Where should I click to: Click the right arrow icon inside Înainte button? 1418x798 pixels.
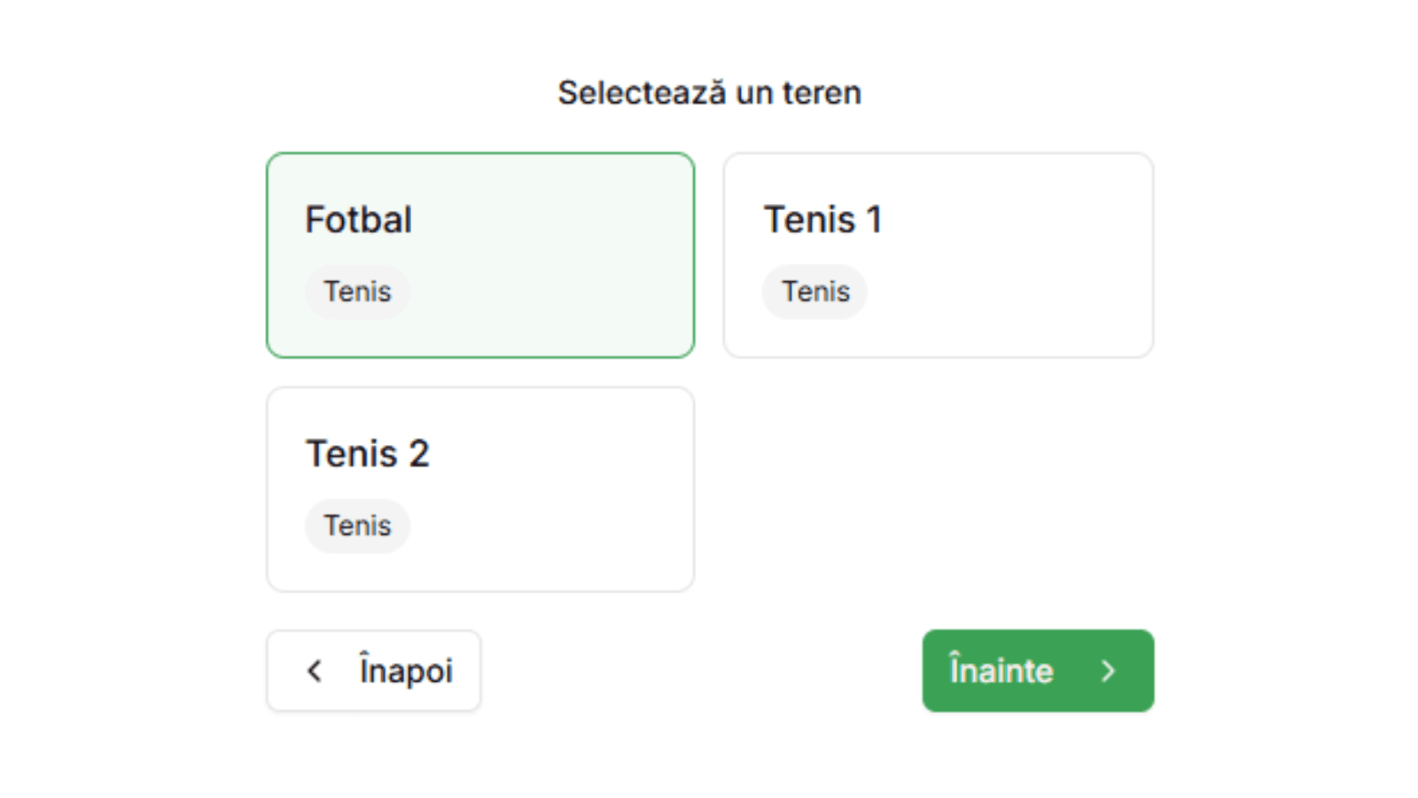[1109, 671]
